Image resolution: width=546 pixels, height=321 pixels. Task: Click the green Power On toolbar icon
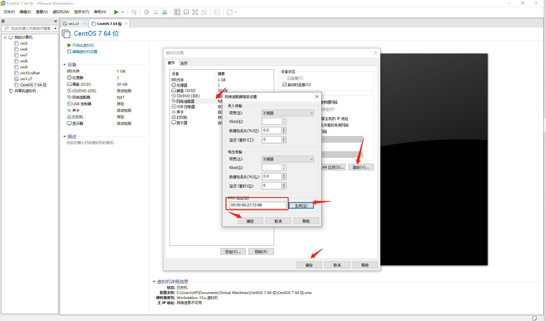(116, 12)
